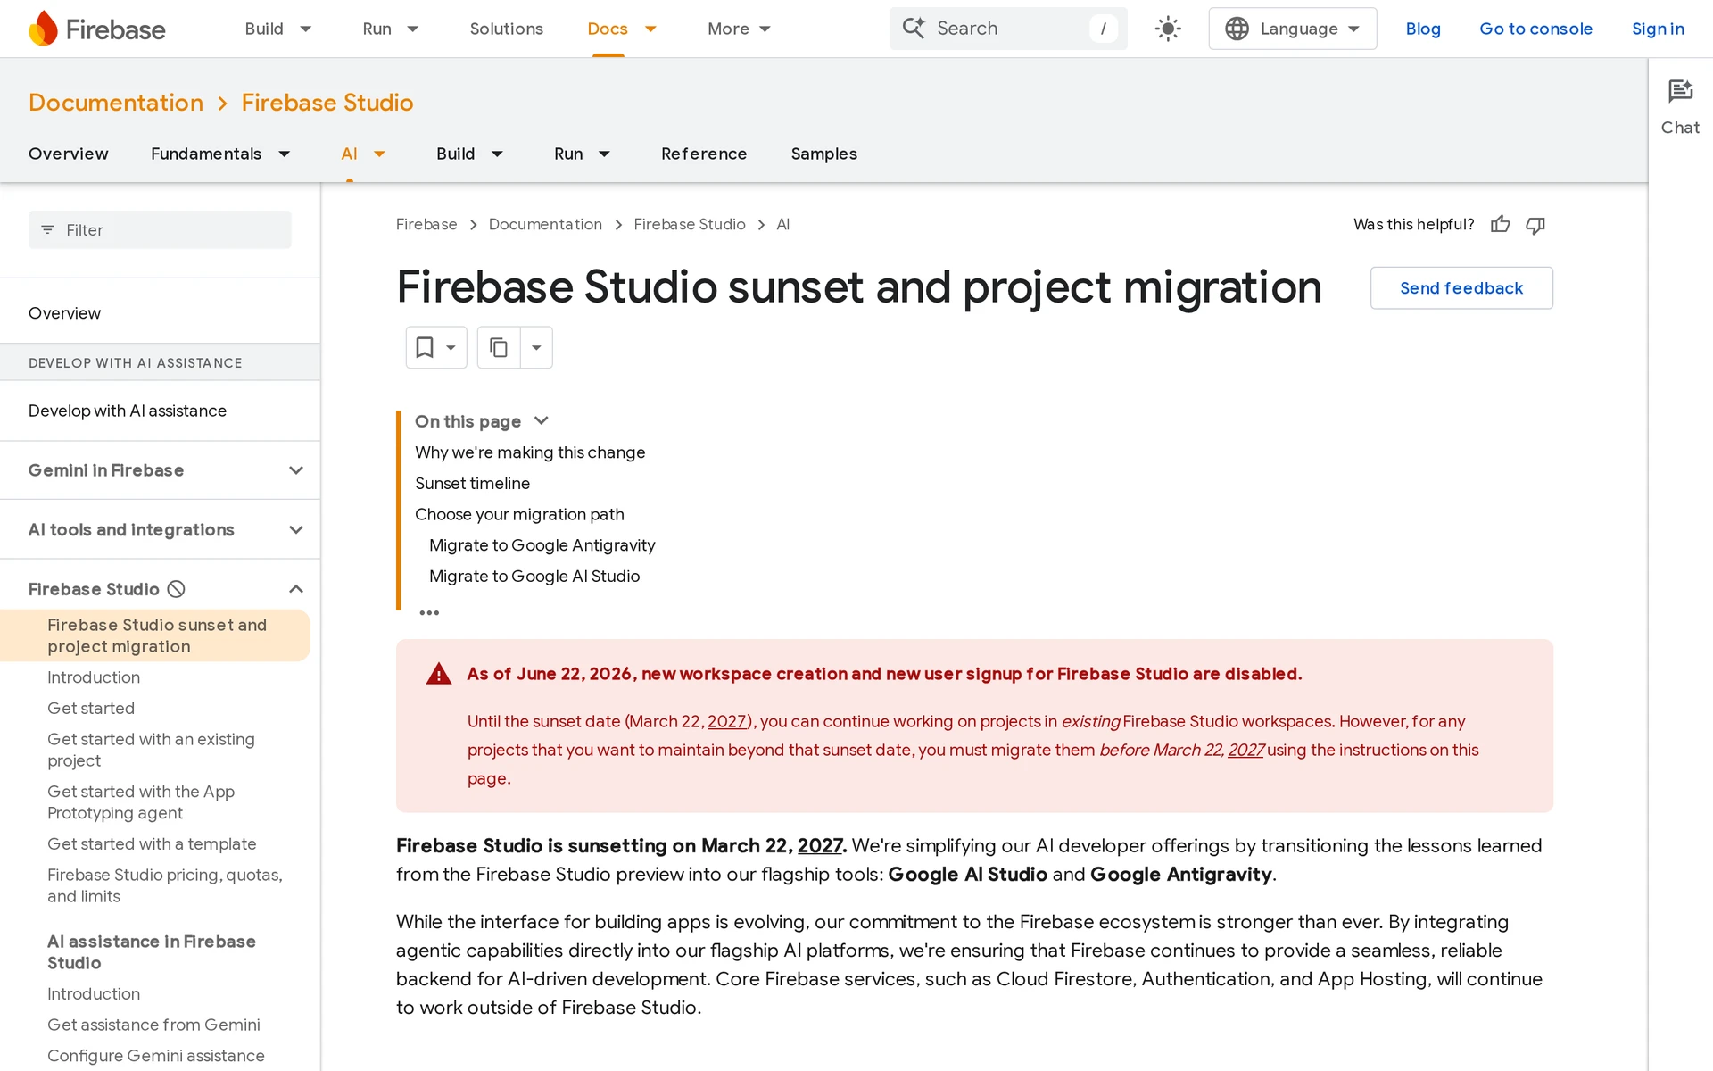Open the Blog link
This screenshot has width=1713, height=1071.
1423,29
